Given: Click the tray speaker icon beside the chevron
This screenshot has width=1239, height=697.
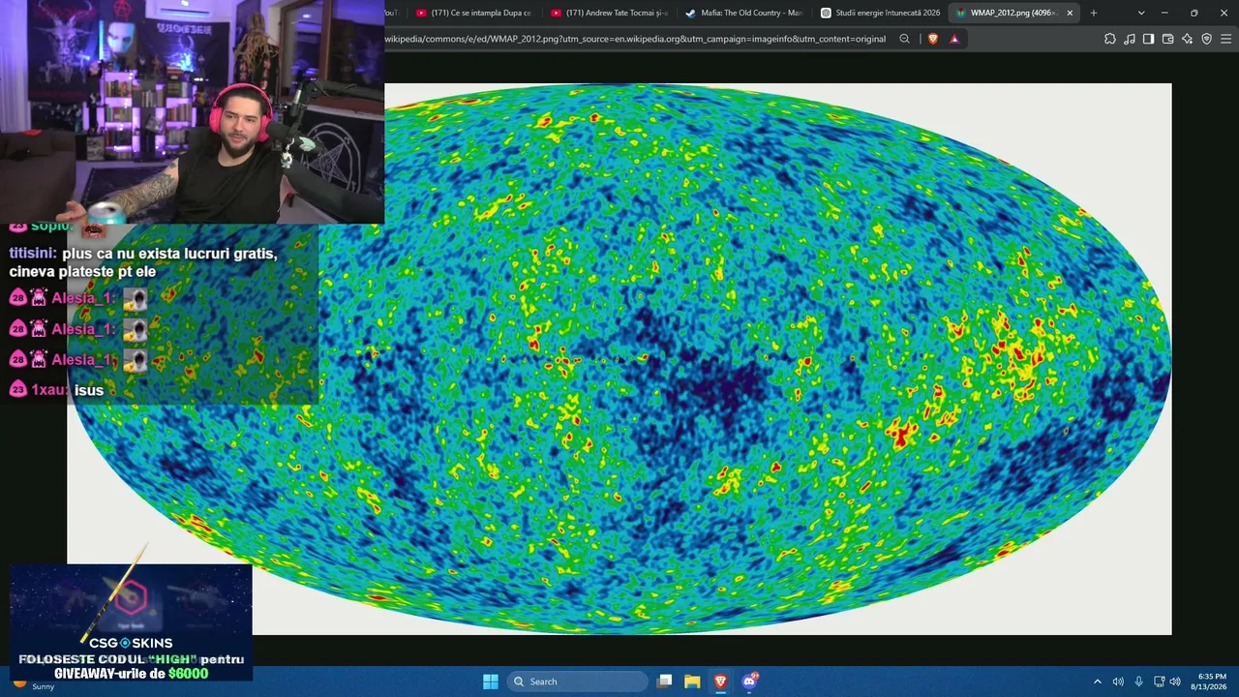Looking at the screenshot, I should coord(1118,682).
